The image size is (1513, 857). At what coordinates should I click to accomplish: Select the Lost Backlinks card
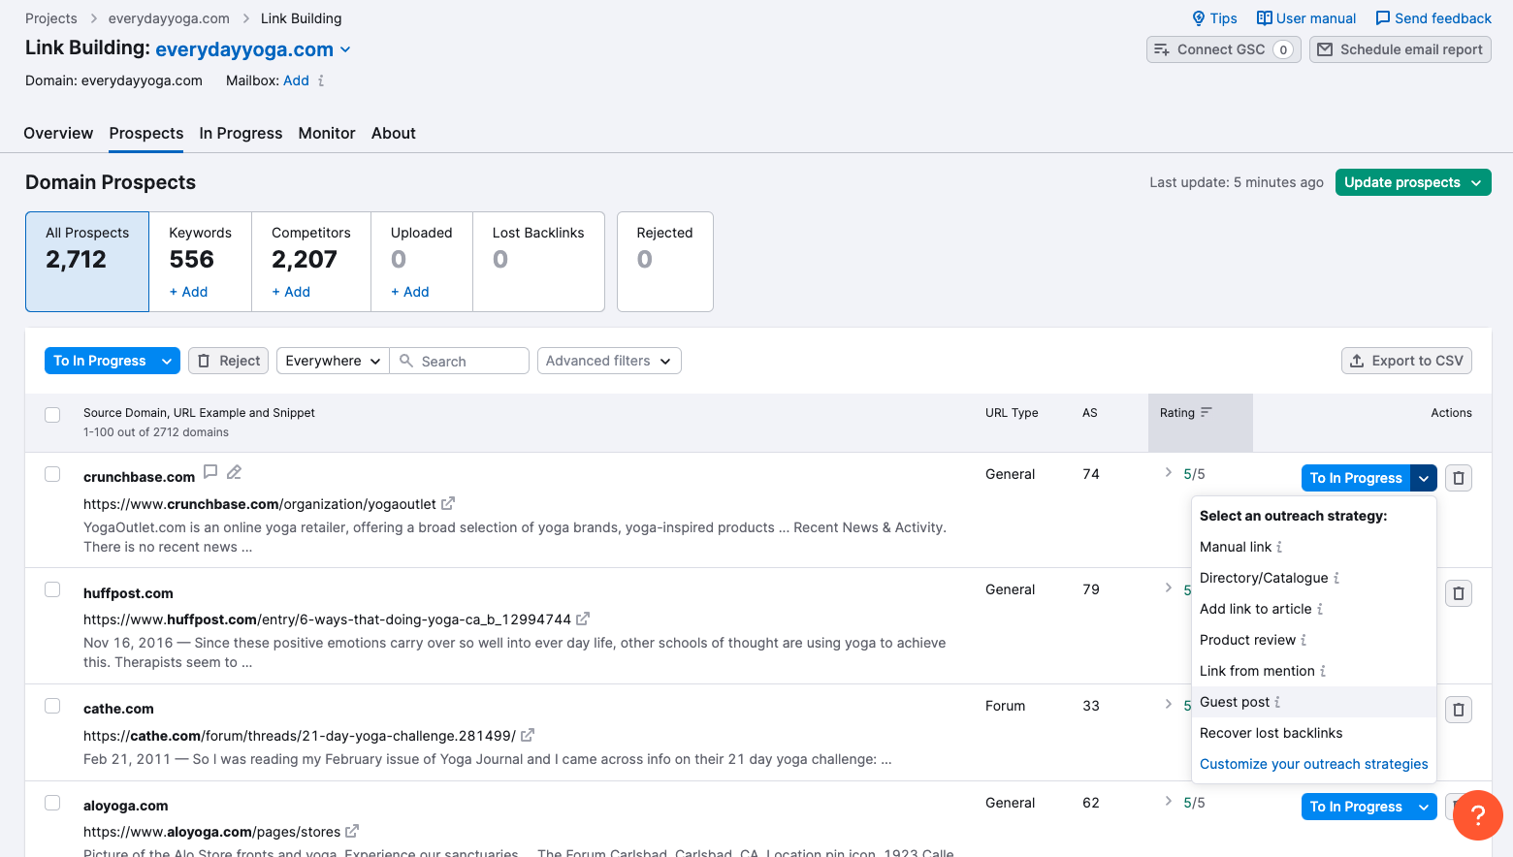coord(538,262)
